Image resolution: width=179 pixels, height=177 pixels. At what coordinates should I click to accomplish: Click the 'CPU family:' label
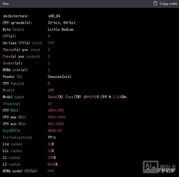[x=13, y=84]
